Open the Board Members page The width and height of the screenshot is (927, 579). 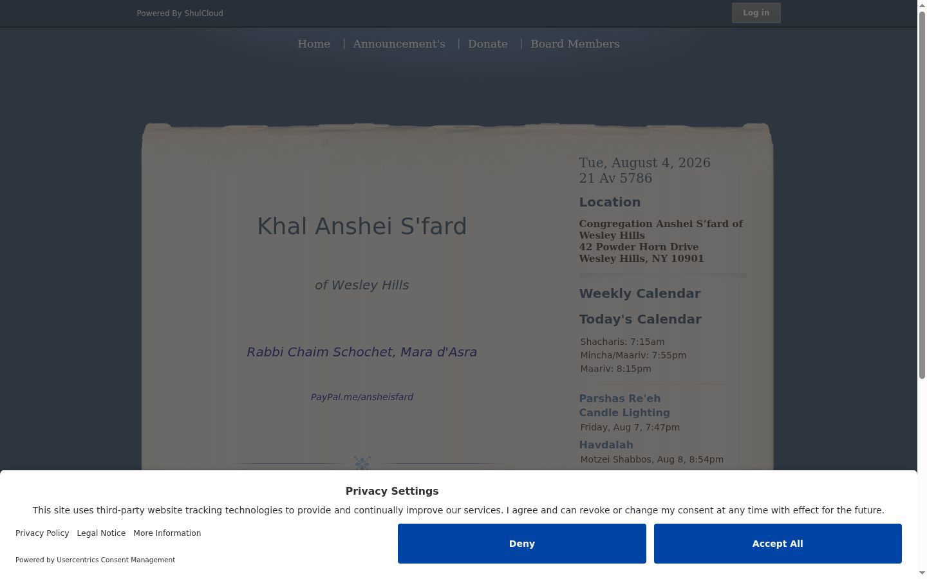coord(575,44)
